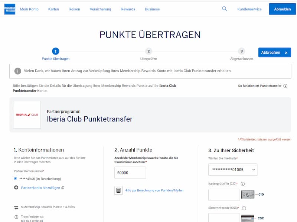Select partner account radio ending 4946
This screenshot has height=222, width=297.
(x=16, y=179)
